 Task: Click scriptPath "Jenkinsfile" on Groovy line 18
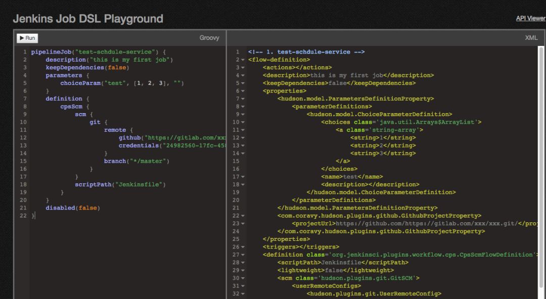coord(120,184)
